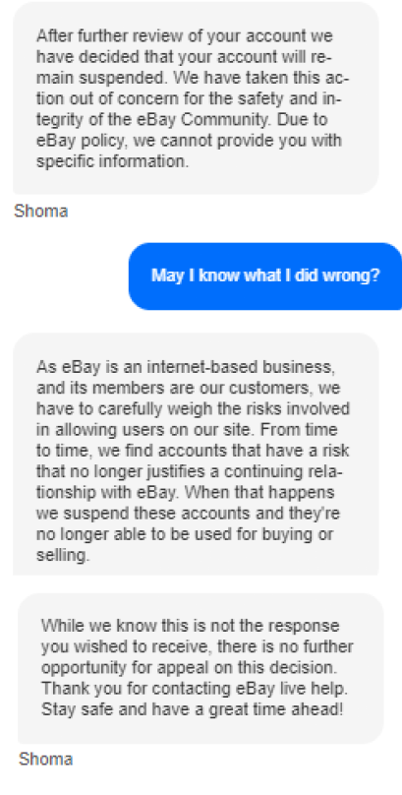The height and width of the screenshot is (795, 402).
Task: Click the line "that no longer justifies a continuing rela-"
Action: pos(190,471)
